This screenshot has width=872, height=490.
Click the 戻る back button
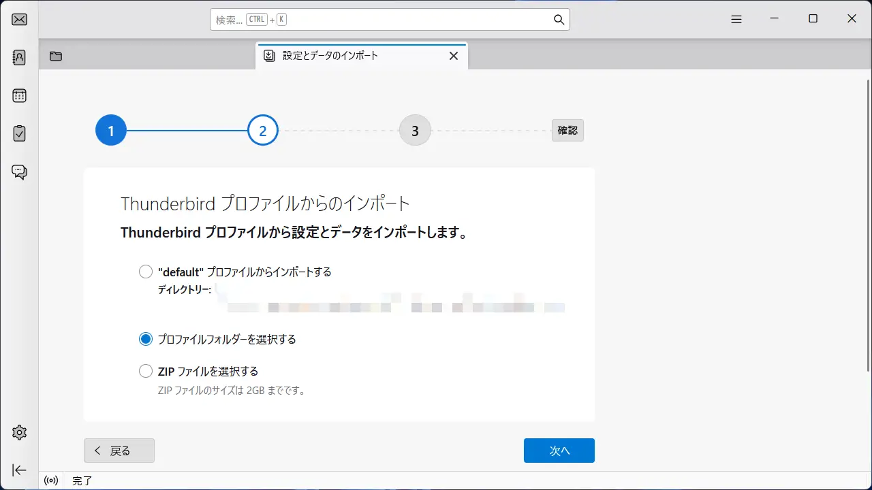(119, 451)
